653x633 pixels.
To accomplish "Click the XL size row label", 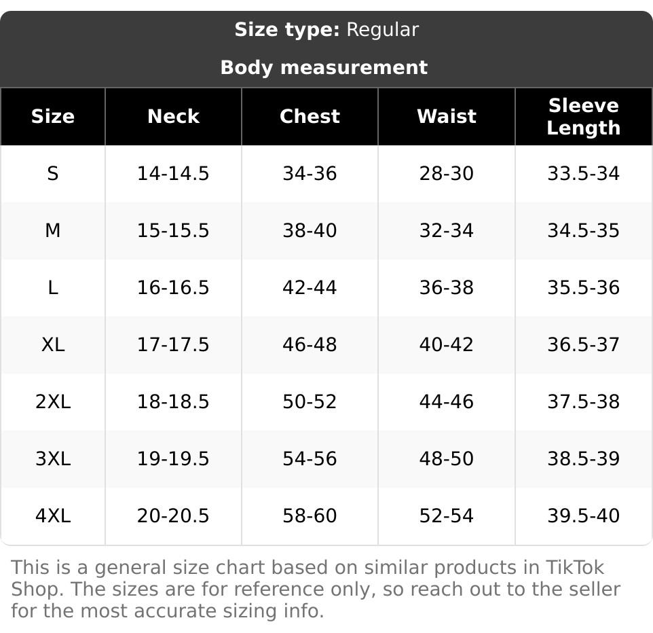I will click(53, 345).
